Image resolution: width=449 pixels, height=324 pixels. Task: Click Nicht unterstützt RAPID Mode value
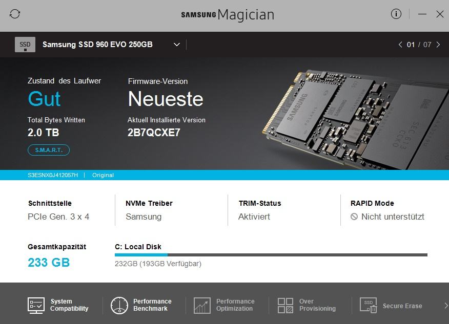coord(393,217)
